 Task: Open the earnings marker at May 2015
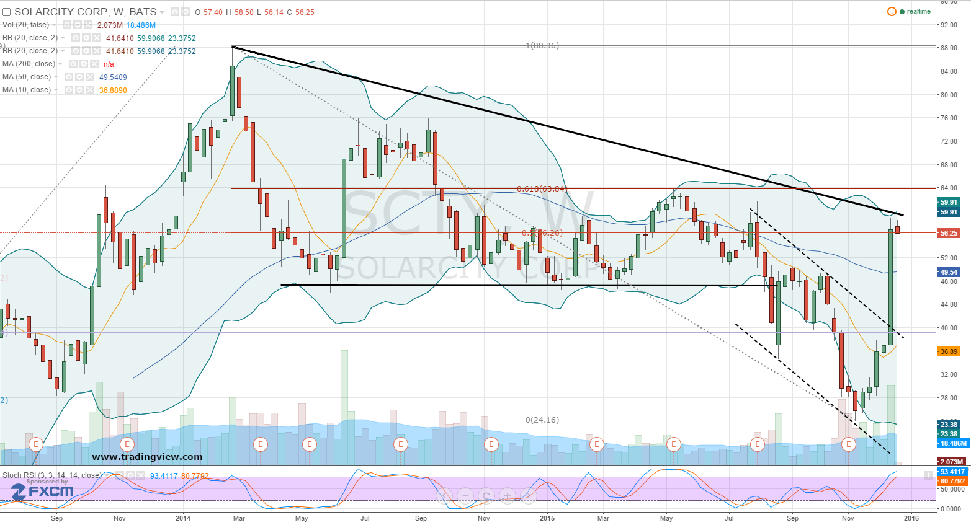click(x=674, y=444)
